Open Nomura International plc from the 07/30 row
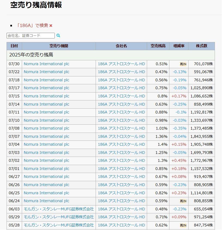Image resolution: width=222 pixels, height=230 pixels. pos(46,64)
